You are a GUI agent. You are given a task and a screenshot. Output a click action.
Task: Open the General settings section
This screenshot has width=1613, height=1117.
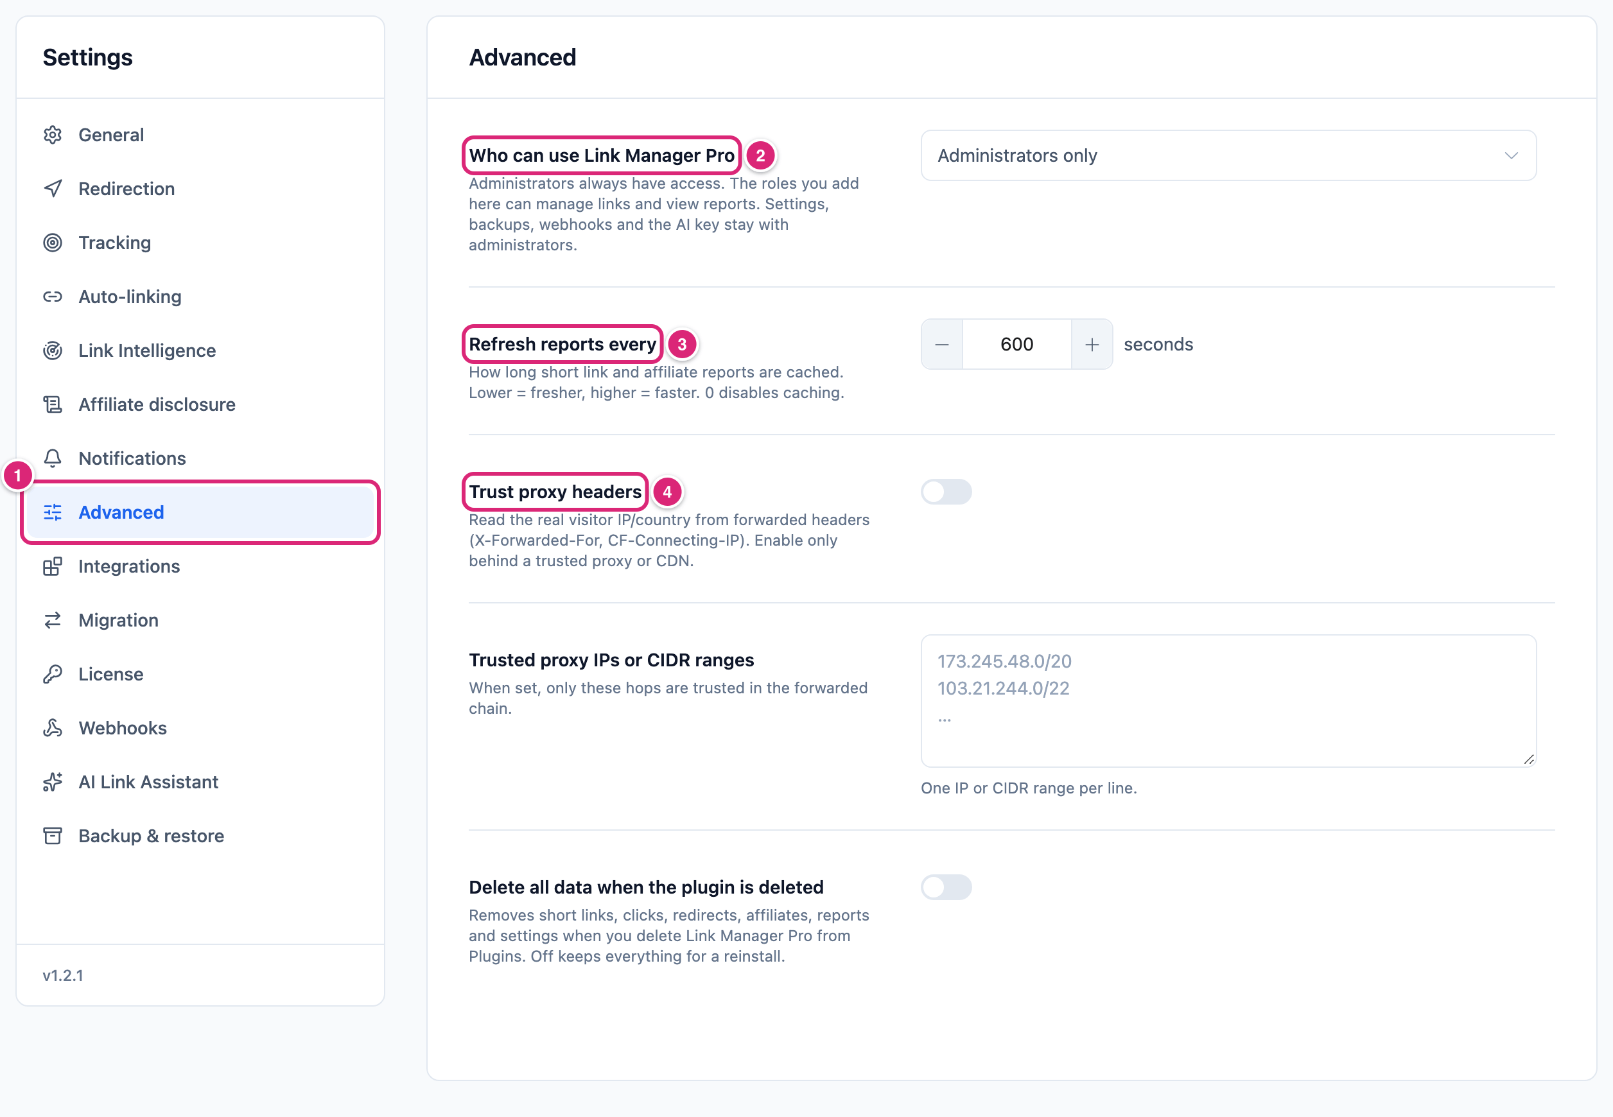[x=200, y=134]
